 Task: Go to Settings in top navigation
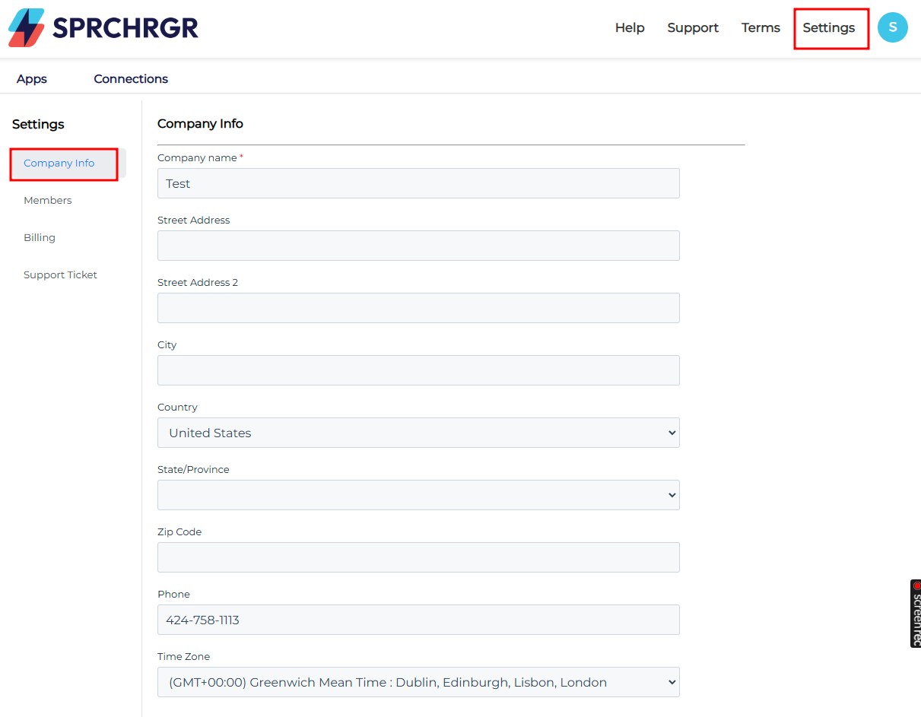[x=829, y=28]
